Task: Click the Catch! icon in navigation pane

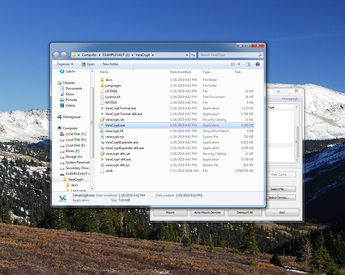Action: click(x=62, y=71)
